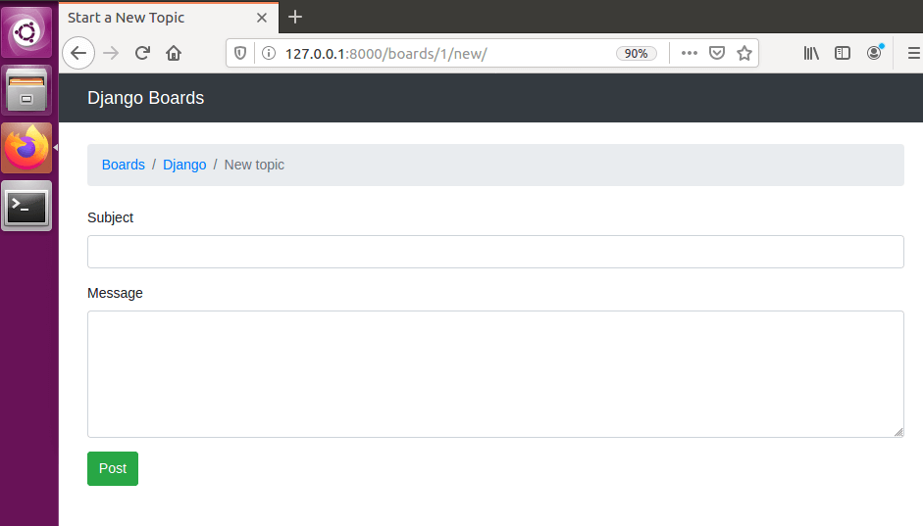Screen dimensions: 923x526
Task: Open Ubuntu dash from the launcher
Action: tap(26, 32)
